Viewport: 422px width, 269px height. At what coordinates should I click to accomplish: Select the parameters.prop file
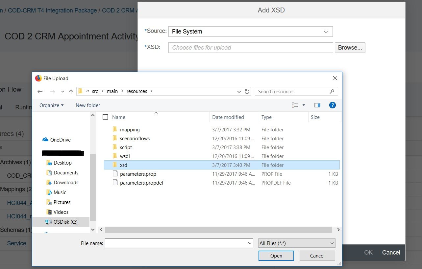138,174
